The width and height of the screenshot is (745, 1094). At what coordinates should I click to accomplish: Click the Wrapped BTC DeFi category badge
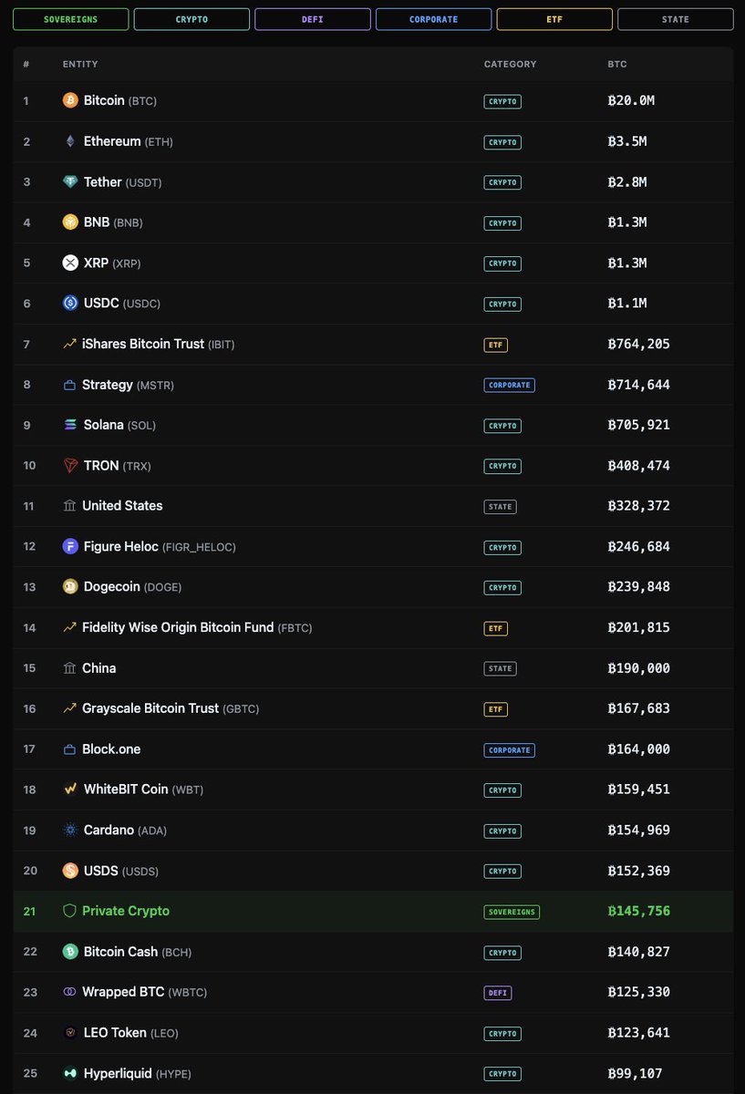(x=498, y=992)
